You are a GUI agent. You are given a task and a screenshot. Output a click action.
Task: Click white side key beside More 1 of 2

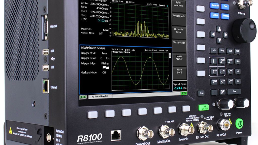coord(201,73)
